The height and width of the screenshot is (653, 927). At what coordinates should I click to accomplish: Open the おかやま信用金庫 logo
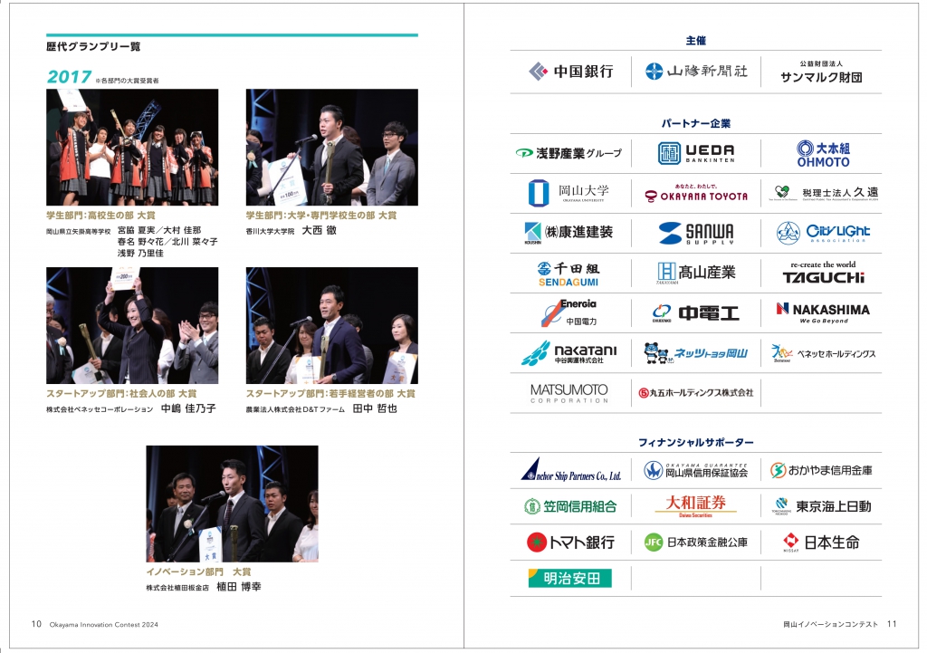[x=821, y=470]
